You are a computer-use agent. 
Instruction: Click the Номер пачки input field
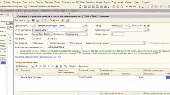pos(118,34)
